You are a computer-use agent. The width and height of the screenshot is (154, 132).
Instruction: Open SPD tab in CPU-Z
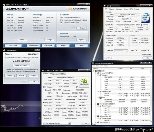(x=131, y=9)
